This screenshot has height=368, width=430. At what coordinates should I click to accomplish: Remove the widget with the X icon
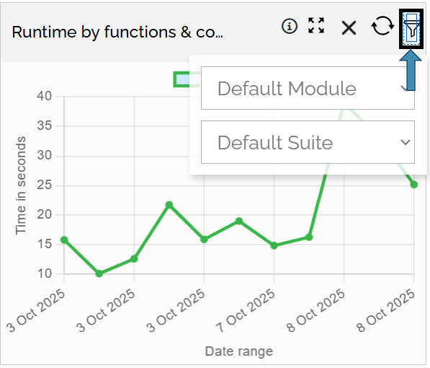pos(349,28)
